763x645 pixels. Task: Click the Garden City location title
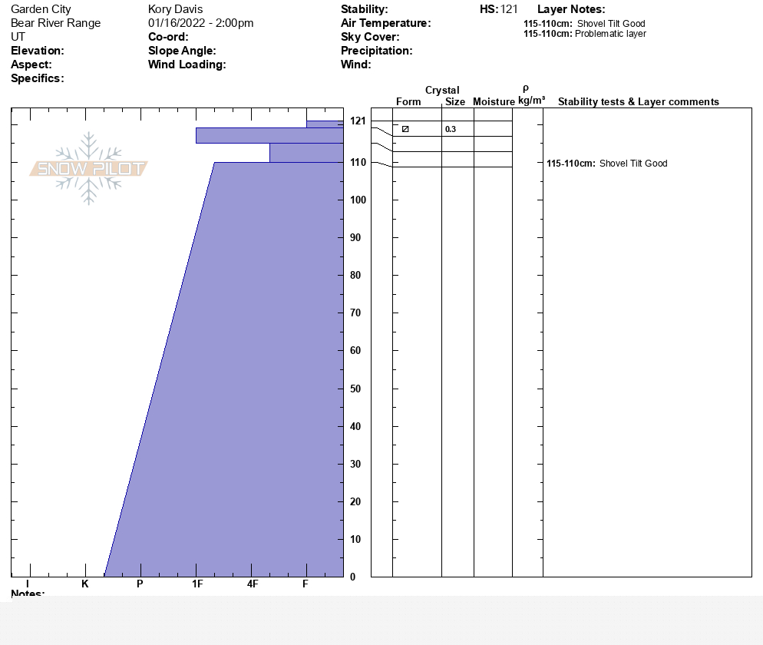click(x=41, y=9)
